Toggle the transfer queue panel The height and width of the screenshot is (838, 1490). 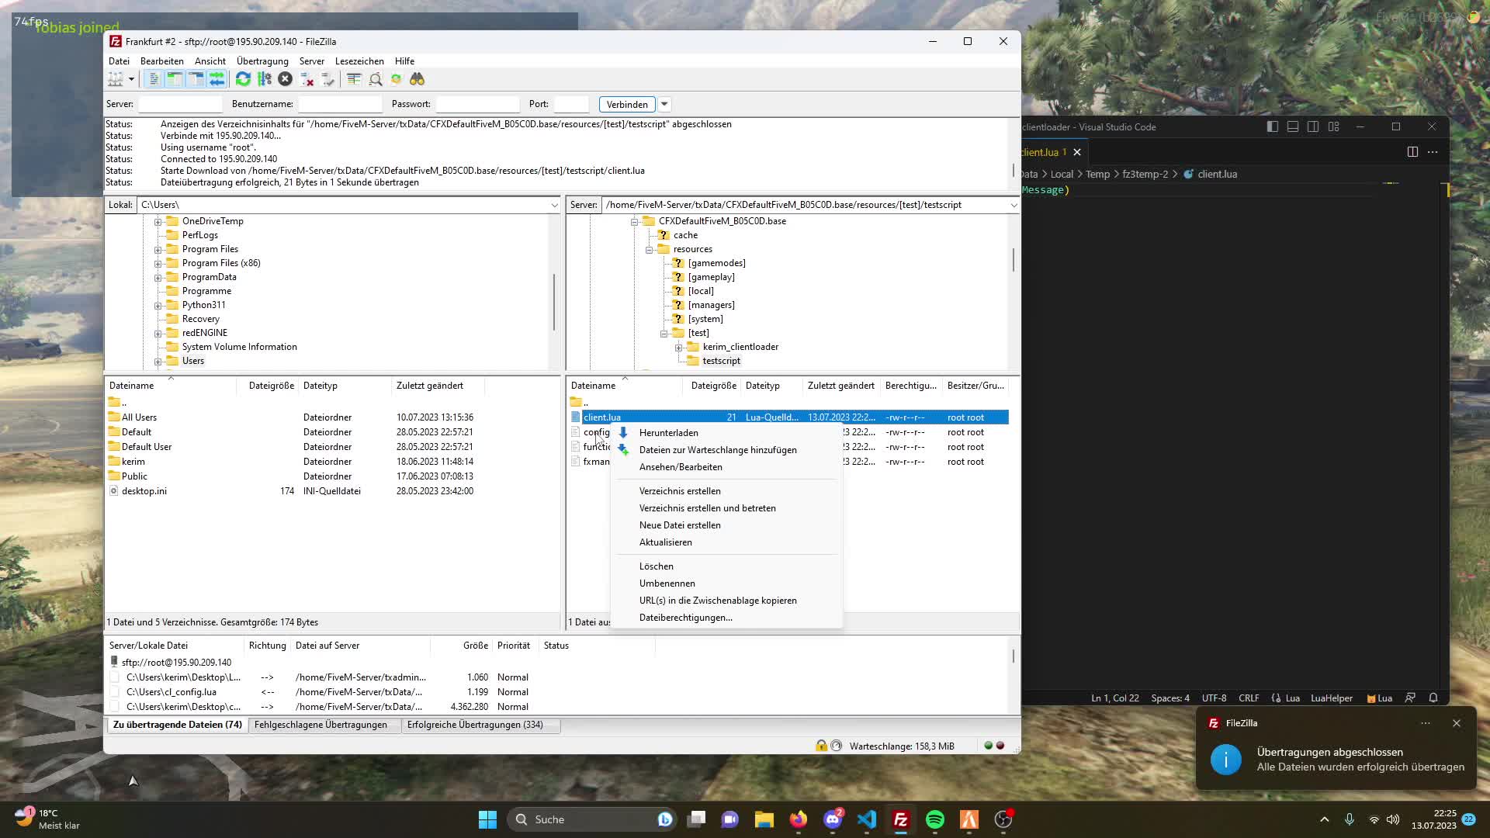click(x=217, y=78)
